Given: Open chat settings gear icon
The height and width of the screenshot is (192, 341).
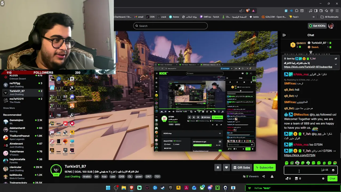Looking at the screenshot, I should (x=323, y=179).
